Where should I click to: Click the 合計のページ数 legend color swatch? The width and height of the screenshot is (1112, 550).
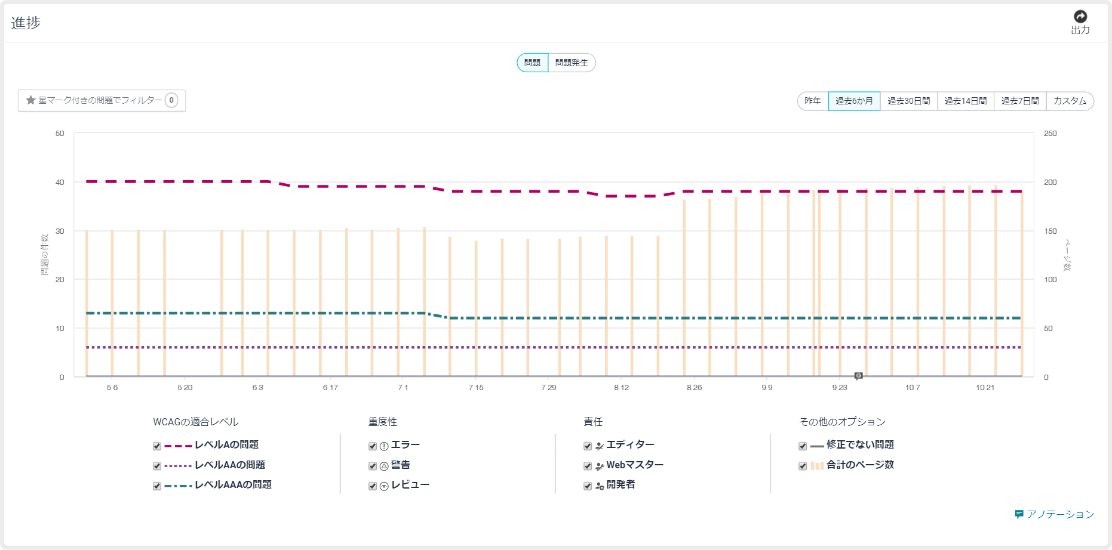(x=817, y=466)
